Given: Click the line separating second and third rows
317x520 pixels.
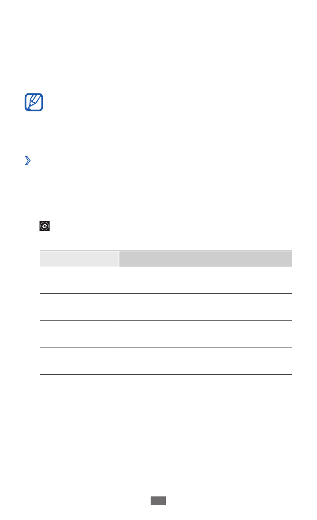Looking at the screenshot, I should point(165,320).
